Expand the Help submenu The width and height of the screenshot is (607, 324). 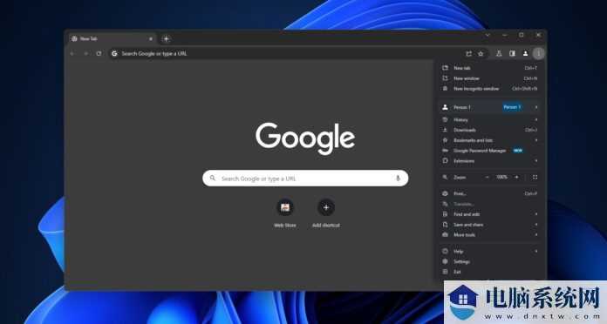tap(489, 252)
